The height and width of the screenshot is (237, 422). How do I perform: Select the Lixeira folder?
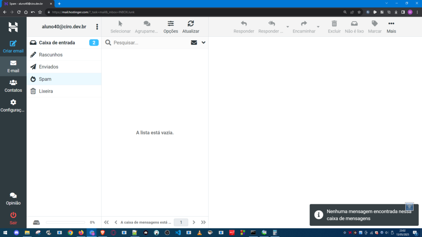[x=46, y=91]
